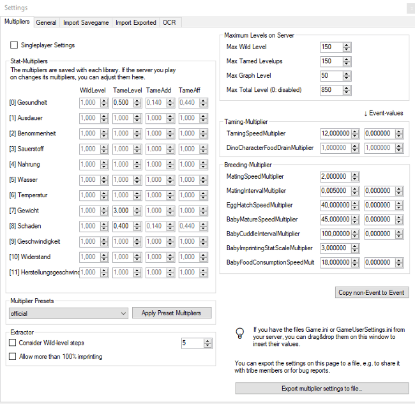Click the lightbulb hint icon
This screenshot has width=415, height=404.
click(x=240, y=333)
